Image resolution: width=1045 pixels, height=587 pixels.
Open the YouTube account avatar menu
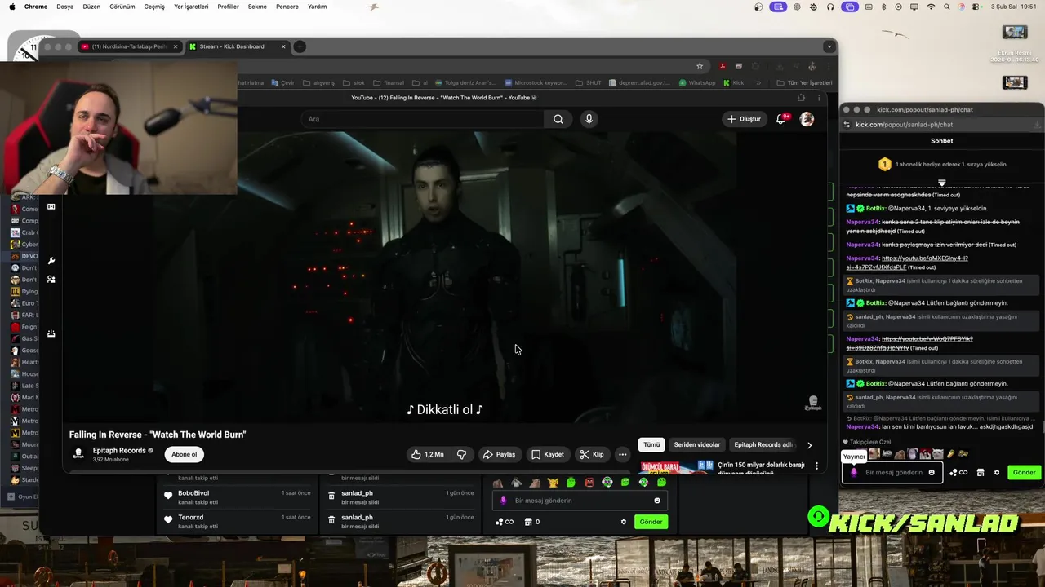click(x=807, y=119)
